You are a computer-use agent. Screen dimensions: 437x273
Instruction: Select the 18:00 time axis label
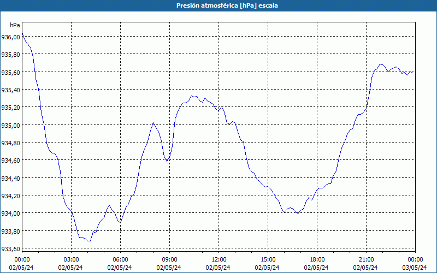(x=317, y=259)
